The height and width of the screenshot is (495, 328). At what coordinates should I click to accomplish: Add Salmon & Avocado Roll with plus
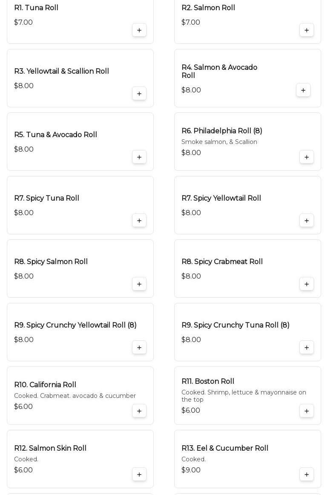303,90
